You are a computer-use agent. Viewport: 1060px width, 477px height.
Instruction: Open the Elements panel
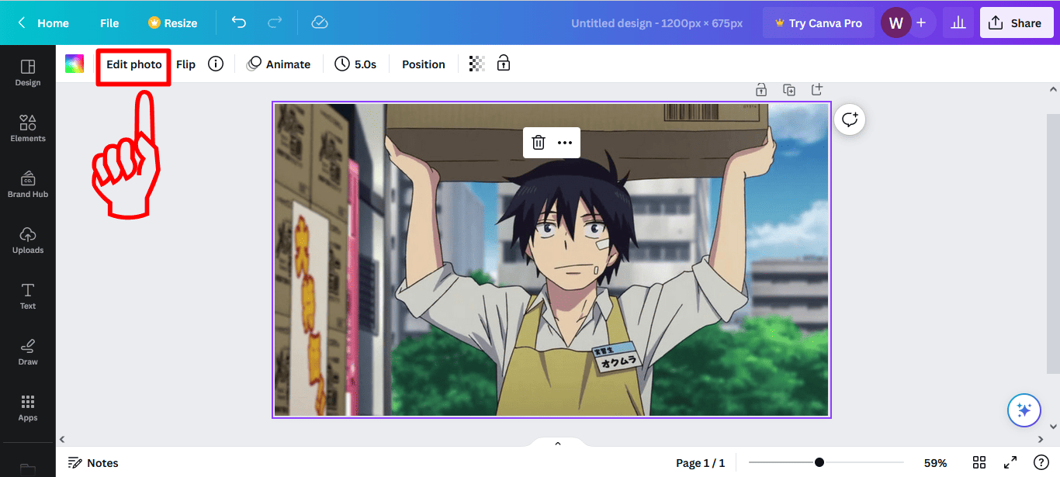click(28, 128)
